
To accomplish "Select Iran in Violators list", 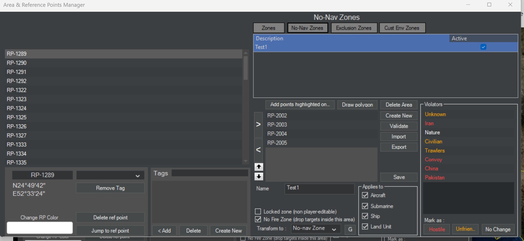I will (469, 123).
